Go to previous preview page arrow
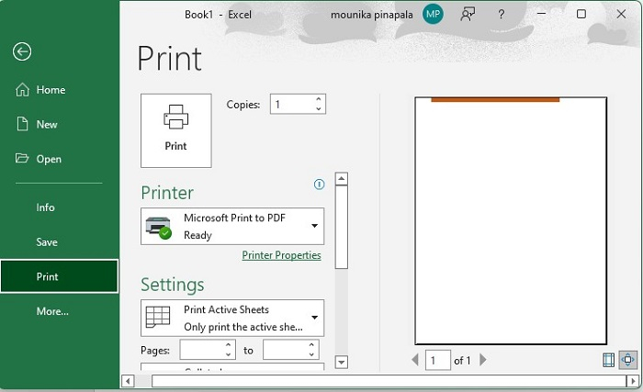Viewport: 643px width, 392px height. point(415,360)
